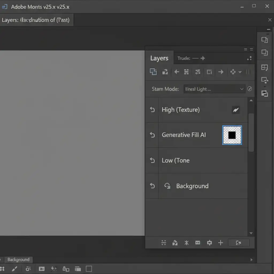Image resolution: width=274 pixels, height=274 pixels.
Task: Click the right arrow icon in Layers toolbar
Action: click(221, 72)
